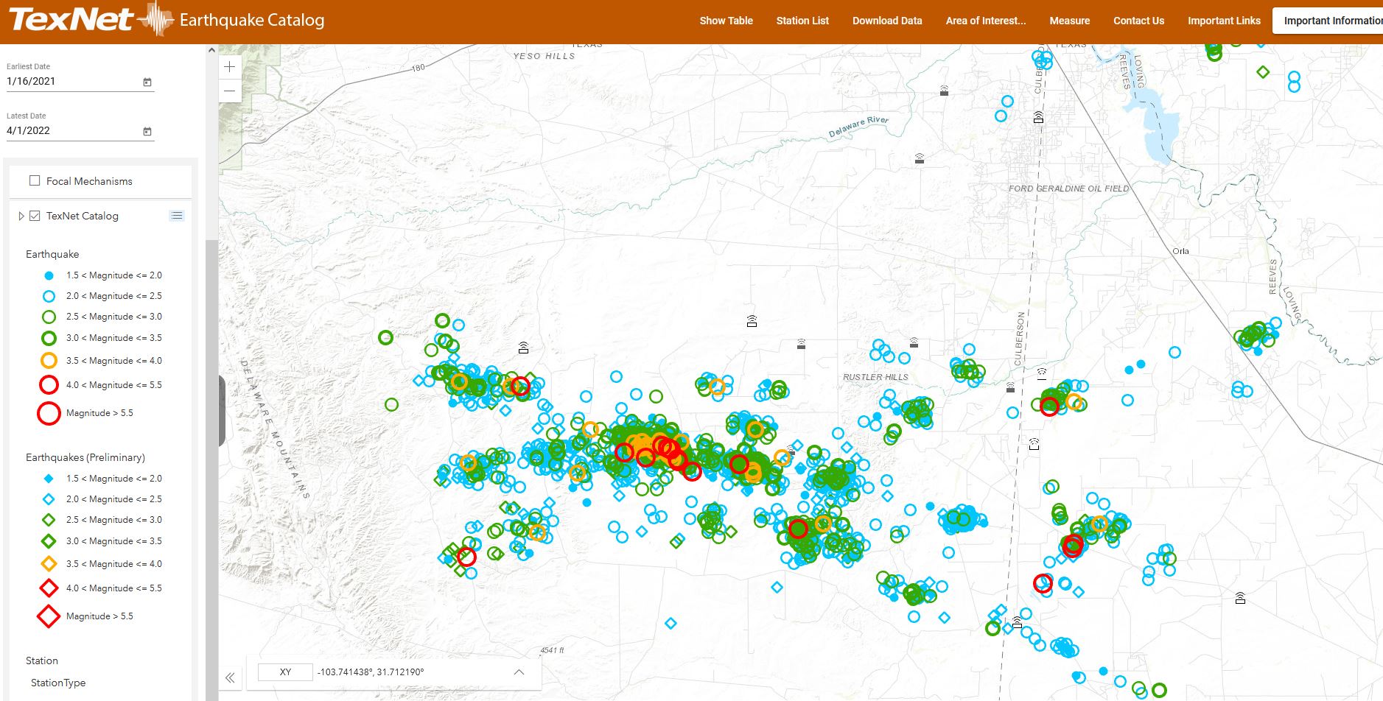The image size is (1383, 701).
Task: Click the station icon near Orla far right
Action: (x=1240, y=598)
